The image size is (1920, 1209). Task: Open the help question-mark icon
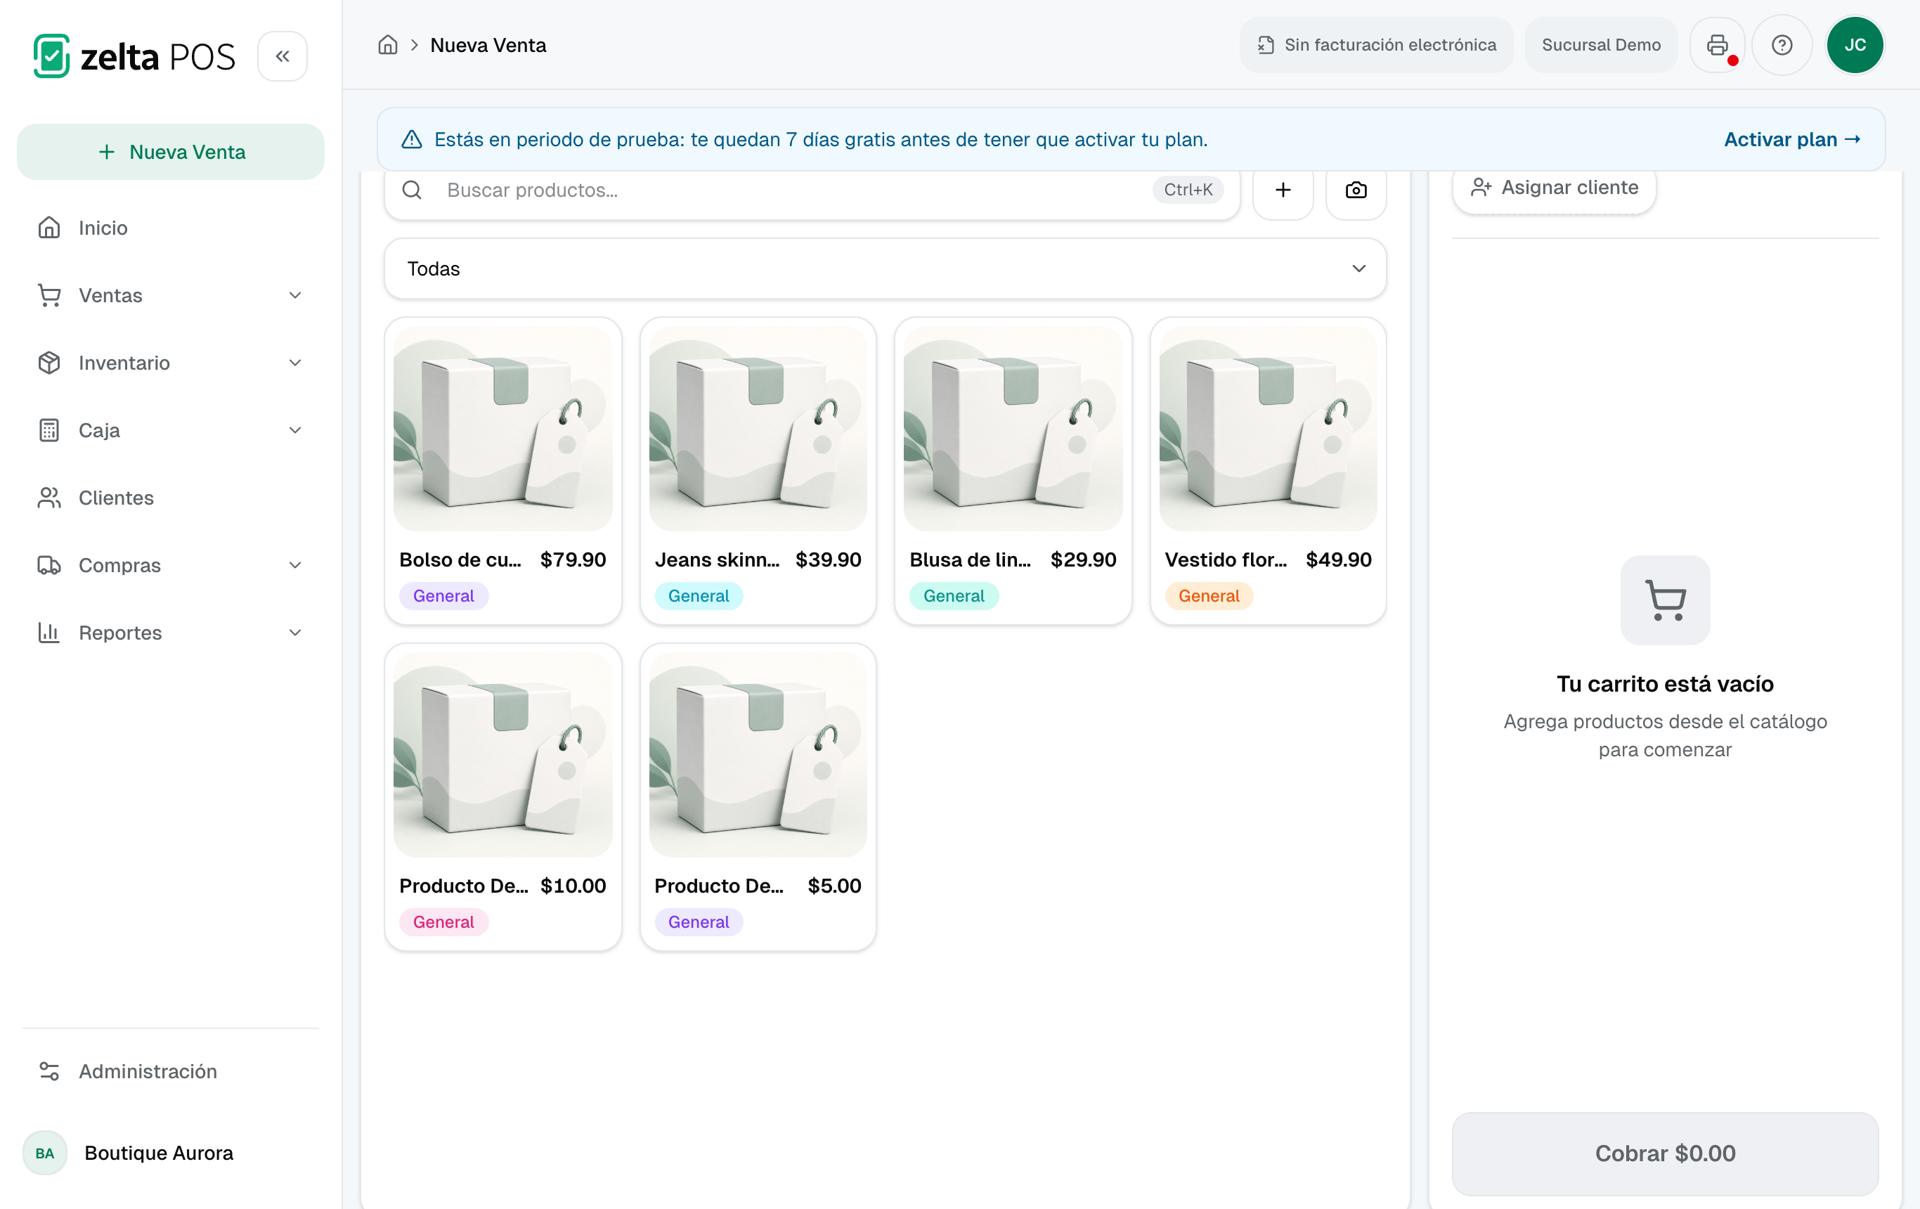tap(1782, 45)
